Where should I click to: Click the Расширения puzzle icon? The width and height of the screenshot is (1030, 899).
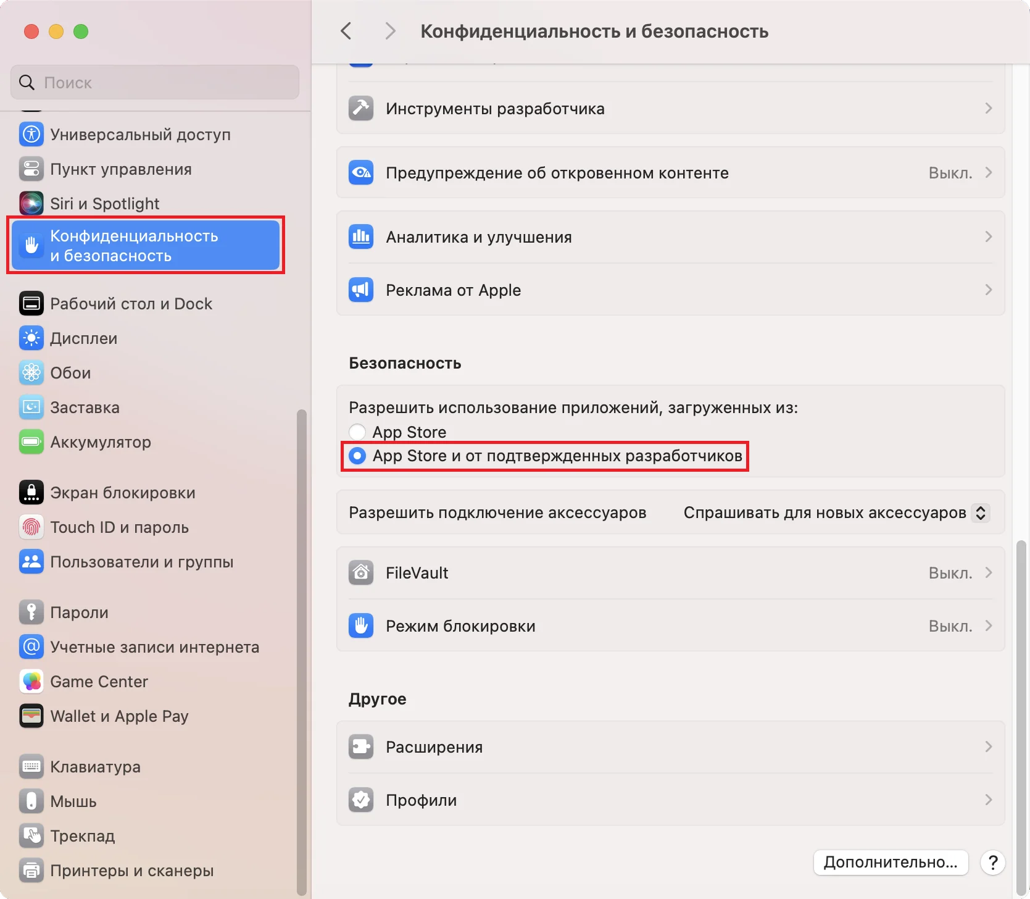(361, 747)
